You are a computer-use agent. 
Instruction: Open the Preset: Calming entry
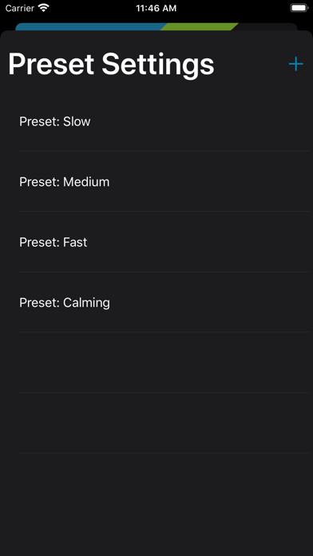point(156,302)
